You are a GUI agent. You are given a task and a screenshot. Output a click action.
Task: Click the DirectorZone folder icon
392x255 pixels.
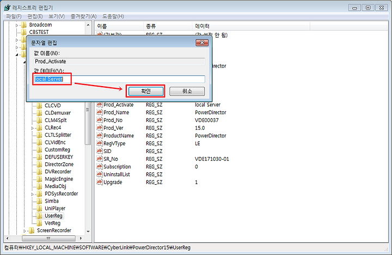(x=39, y=165)
